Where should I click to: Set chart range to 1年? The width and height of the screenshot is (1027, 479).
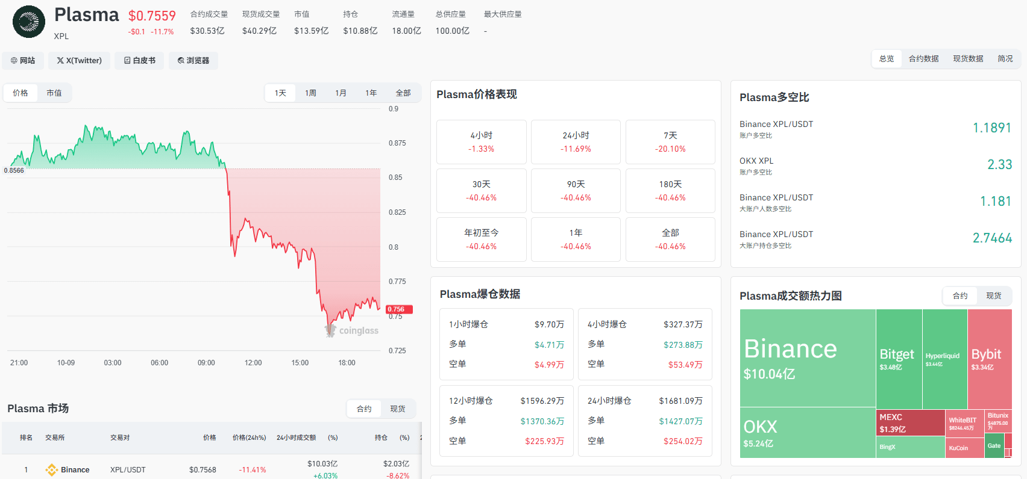pos(371,93)
